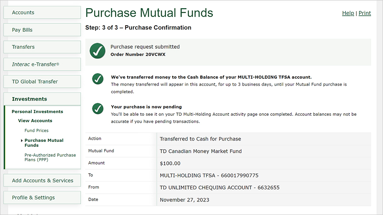The height and width of the screenshot is (215, 383).
Task: Open Personal Investments submenu item
Action: [x=37, y=111]
